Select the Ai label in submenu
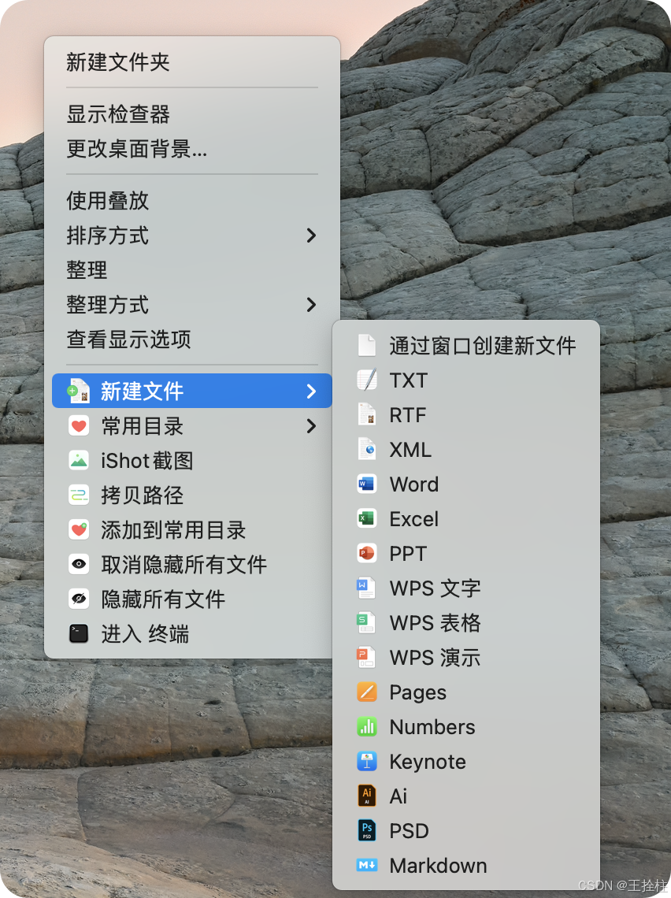The height and width of the screenshot is (898, 671). tap(398, 796)
